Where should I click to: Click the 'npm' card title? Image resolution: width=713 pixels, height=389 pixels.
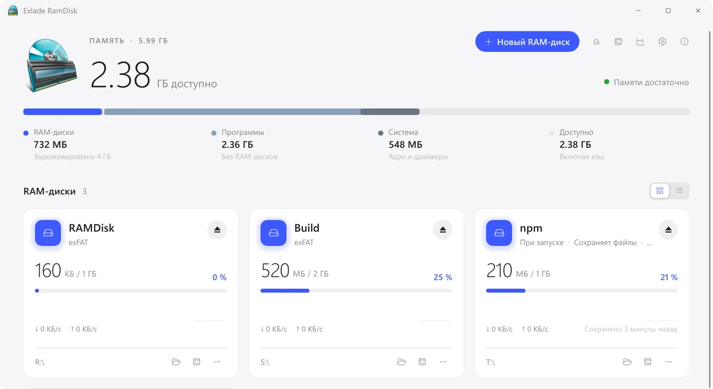coord(531,228)
